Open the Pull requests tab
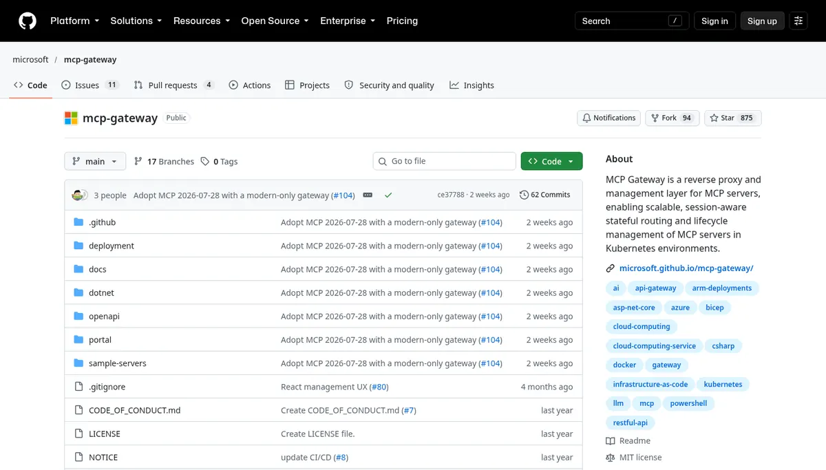The width and height of the screenshot is (826, 470). point(174,85)
